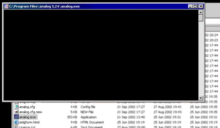The image size is (220, 128).
Task: Select the analog.cfg file name
Action: (x=27, y=107)
